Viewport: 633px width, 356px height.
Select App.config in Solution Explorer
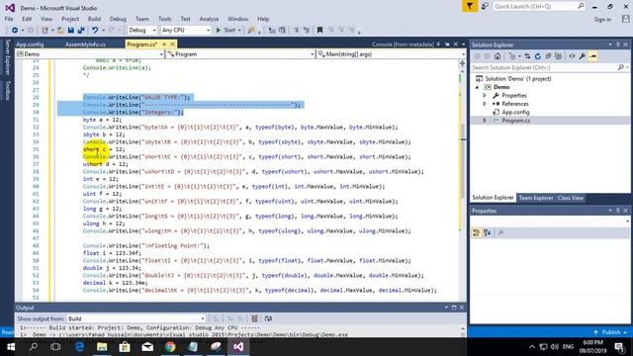[x=515, y=112]
